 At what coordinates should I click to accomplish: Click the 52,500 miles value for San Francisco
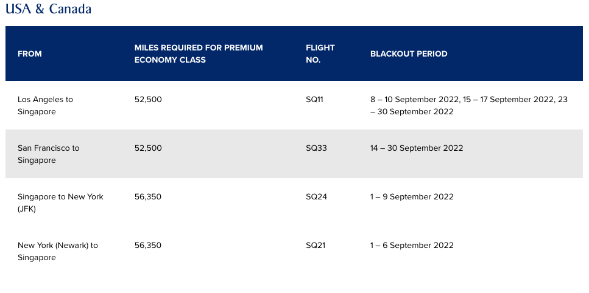[148, 148]
